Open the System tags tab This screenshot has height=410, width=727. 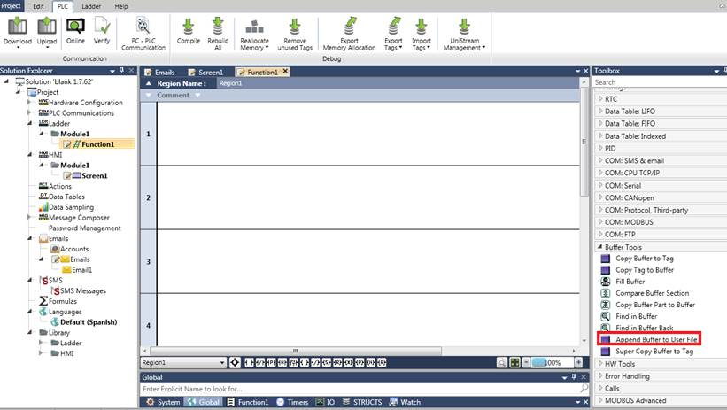163,402
